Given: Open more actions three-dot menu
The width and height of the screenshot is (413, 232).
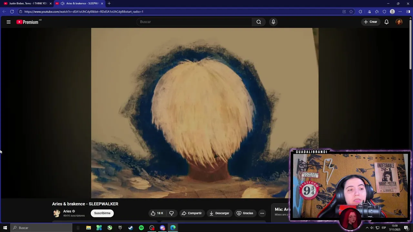Looking at the screenshot, I should pos(262,213).
